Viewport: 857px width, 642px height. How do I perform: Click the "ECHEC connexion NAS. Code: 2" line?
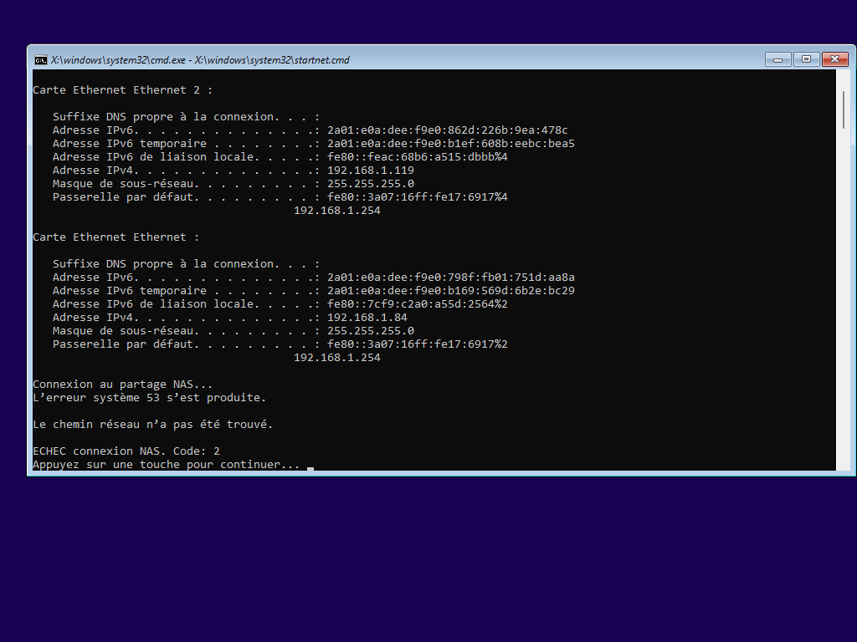126,451
